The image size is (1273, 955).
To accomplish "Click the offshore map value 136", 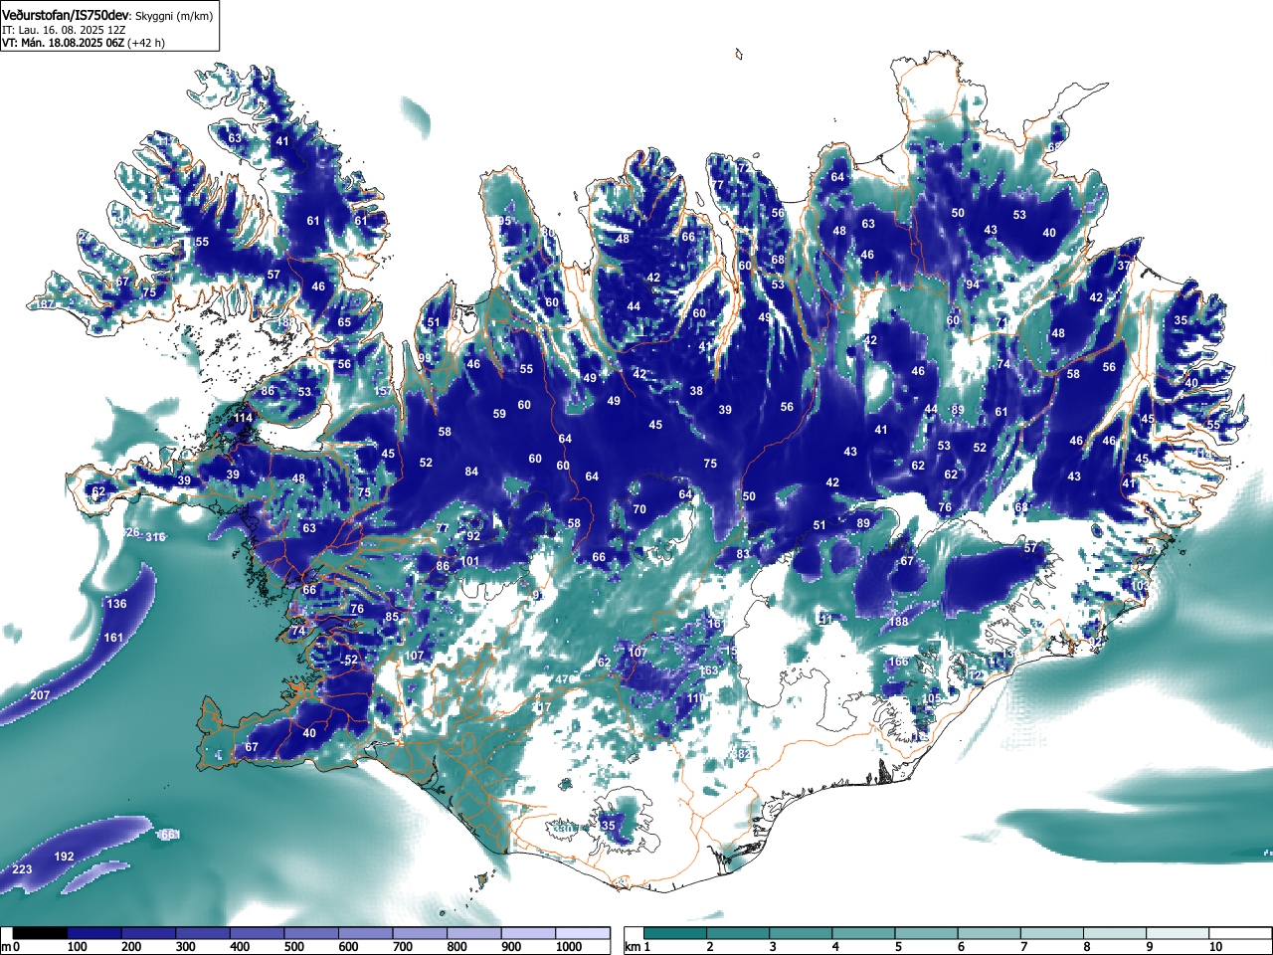I will click(116, 605).
